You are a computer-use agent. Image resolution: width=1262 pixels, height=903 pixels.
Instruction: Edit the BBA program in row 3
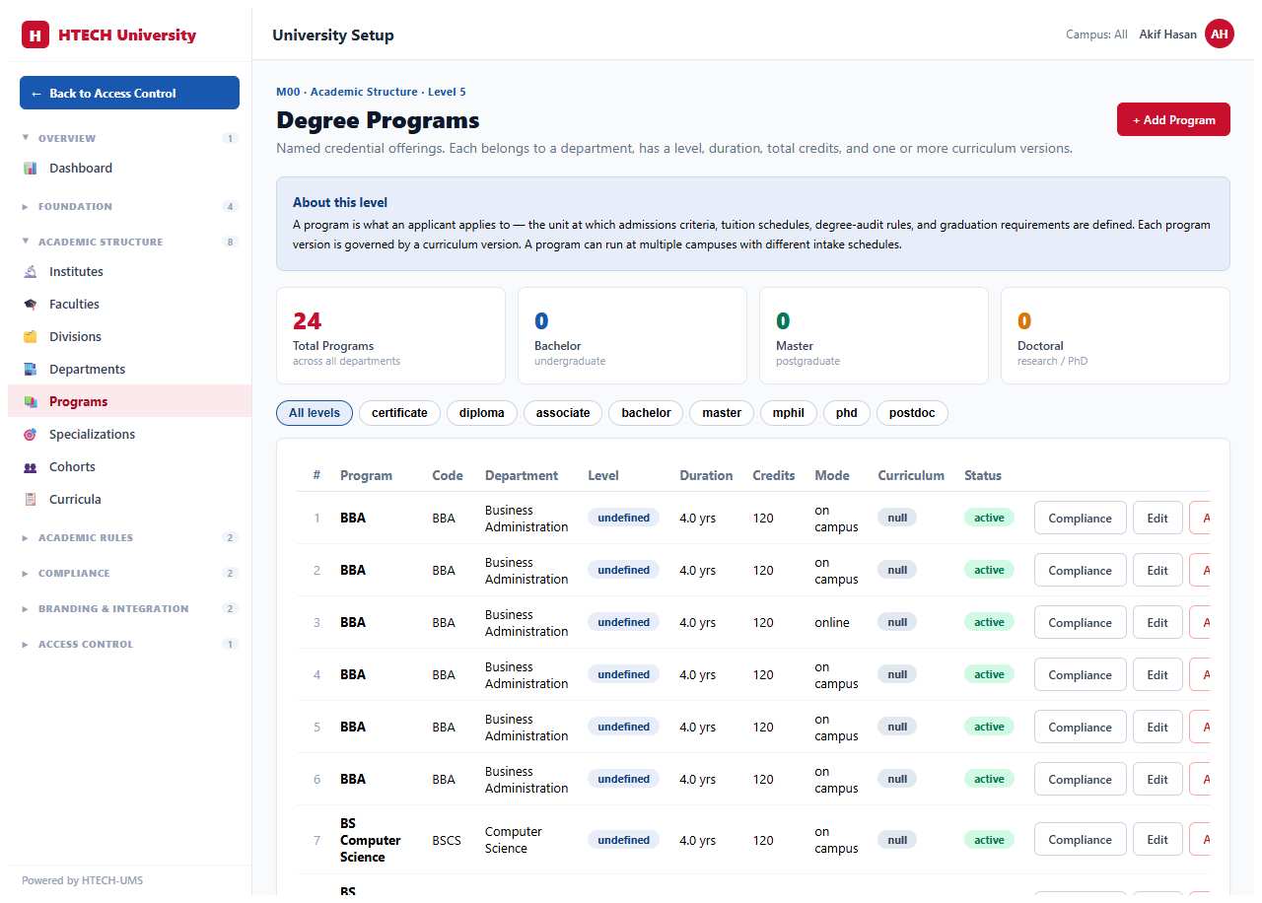pos(1157,622)
